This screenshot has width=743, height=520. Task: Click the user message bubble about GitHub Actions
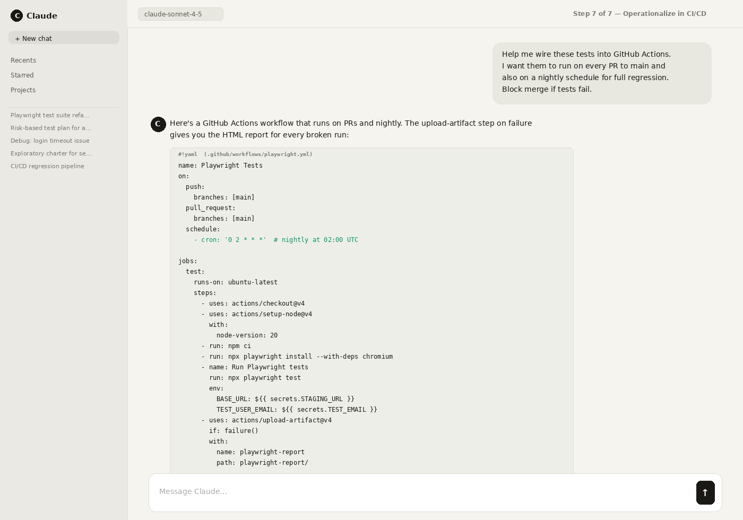(602, 73)
